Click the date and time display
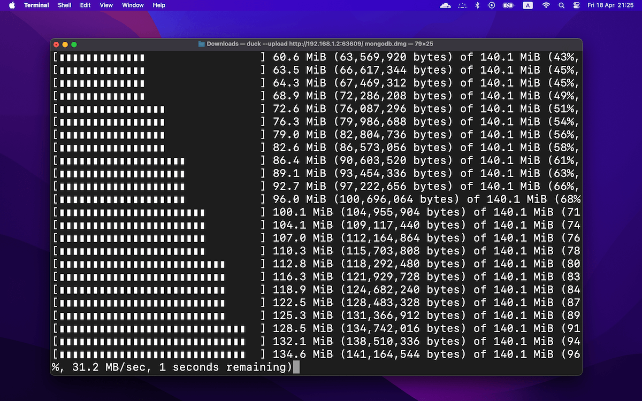The width and height of the screenshot is (642, 401). (x=610, y=5)
